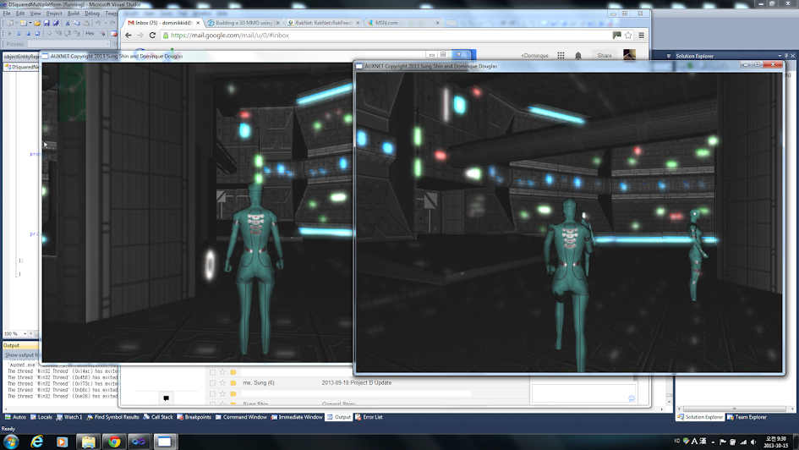
Task: Click the Chrome taskbar icon
Action: [x=114, y=442]
